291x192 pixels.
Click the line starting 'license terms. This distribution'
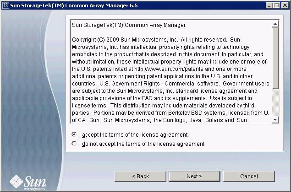[163, 106]
